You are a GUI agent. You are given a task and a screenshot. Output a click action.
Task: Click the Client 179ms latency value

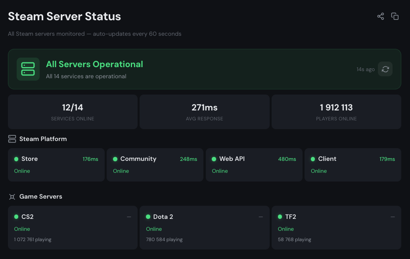point(387,159)
